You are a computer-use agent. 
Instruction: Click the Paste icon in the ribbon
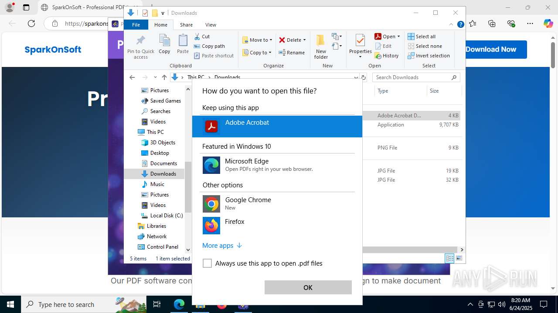[x=183, y=44]
